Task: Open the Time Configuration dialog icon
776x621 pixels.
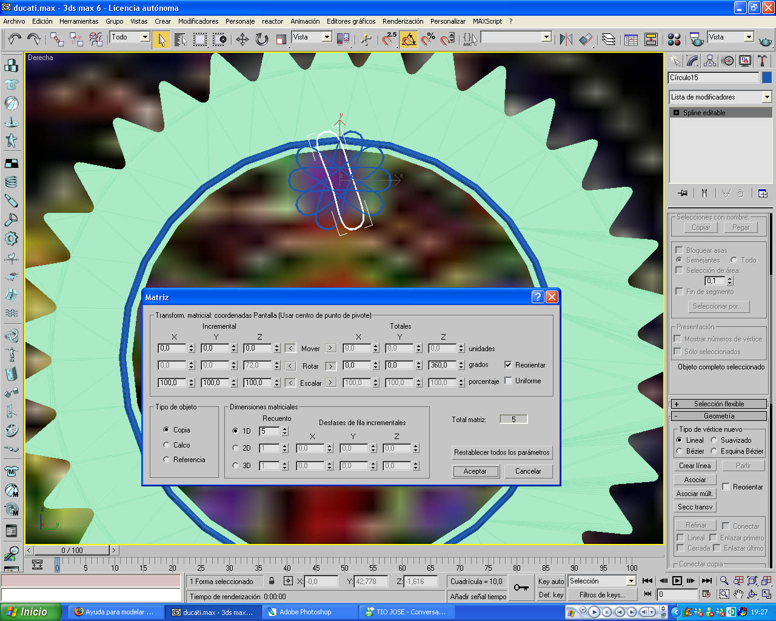Action: coord(706,594)
